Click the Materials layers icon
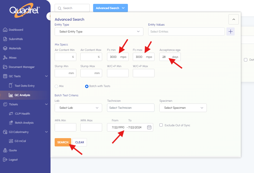The image size is (254, 173). 5,48
